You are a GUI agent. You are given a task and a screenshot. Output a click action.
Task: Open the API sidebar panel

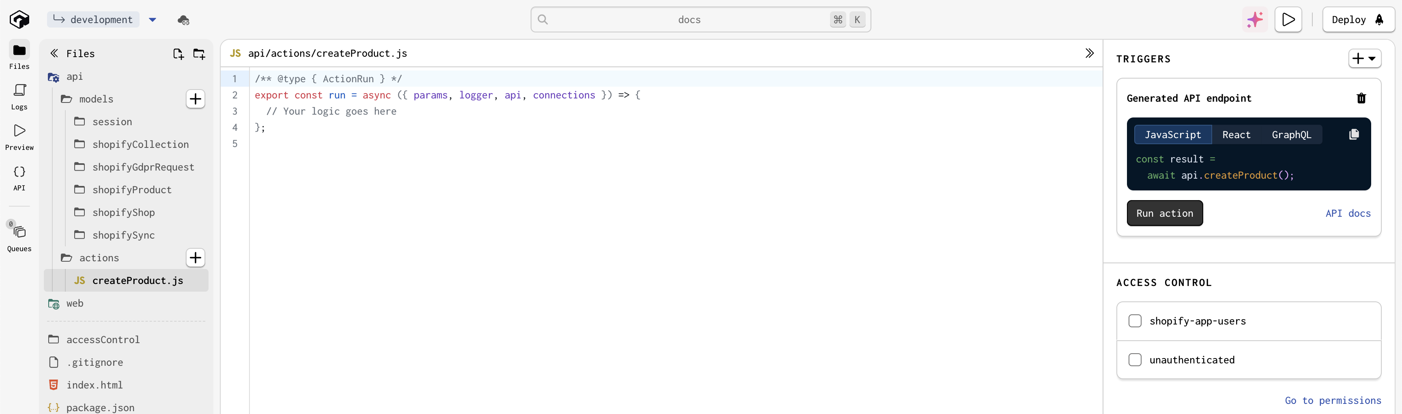pyautogui.click(x=19, y=178)
